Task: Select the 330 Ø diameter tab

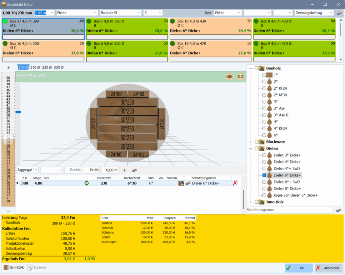Action: 59,67
